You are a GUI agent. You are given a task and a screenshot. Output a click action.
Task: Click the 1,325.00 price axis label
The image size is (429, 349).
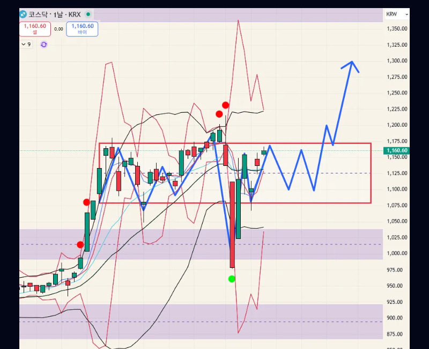pyautogui.click(x=397, y=45)
